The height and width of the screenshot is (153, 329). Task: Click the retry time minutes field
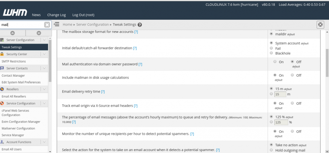(x=280, y=94)
